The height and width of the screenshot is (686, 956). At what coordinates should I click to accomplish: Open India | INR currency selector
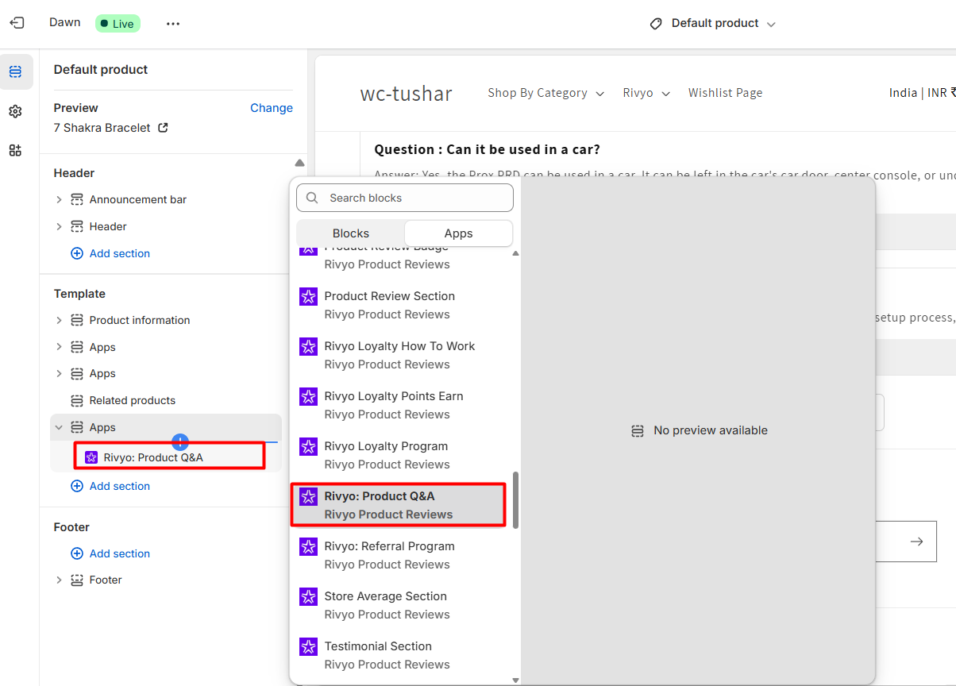click(x=922, y=93)
